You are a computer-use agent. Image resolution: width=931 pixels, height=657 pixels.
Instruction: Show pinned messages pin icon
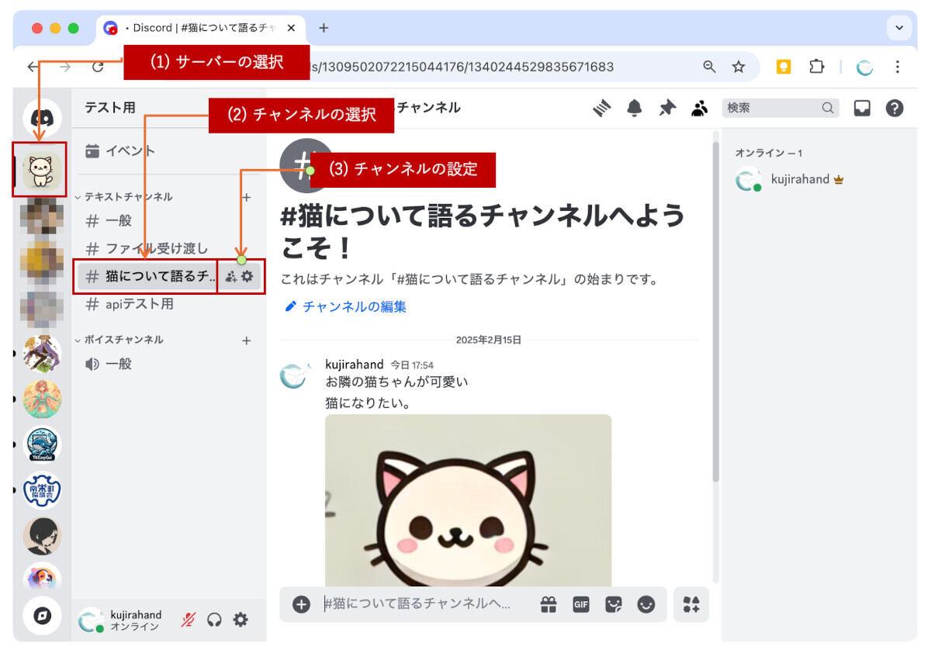[x=667, y=109]
